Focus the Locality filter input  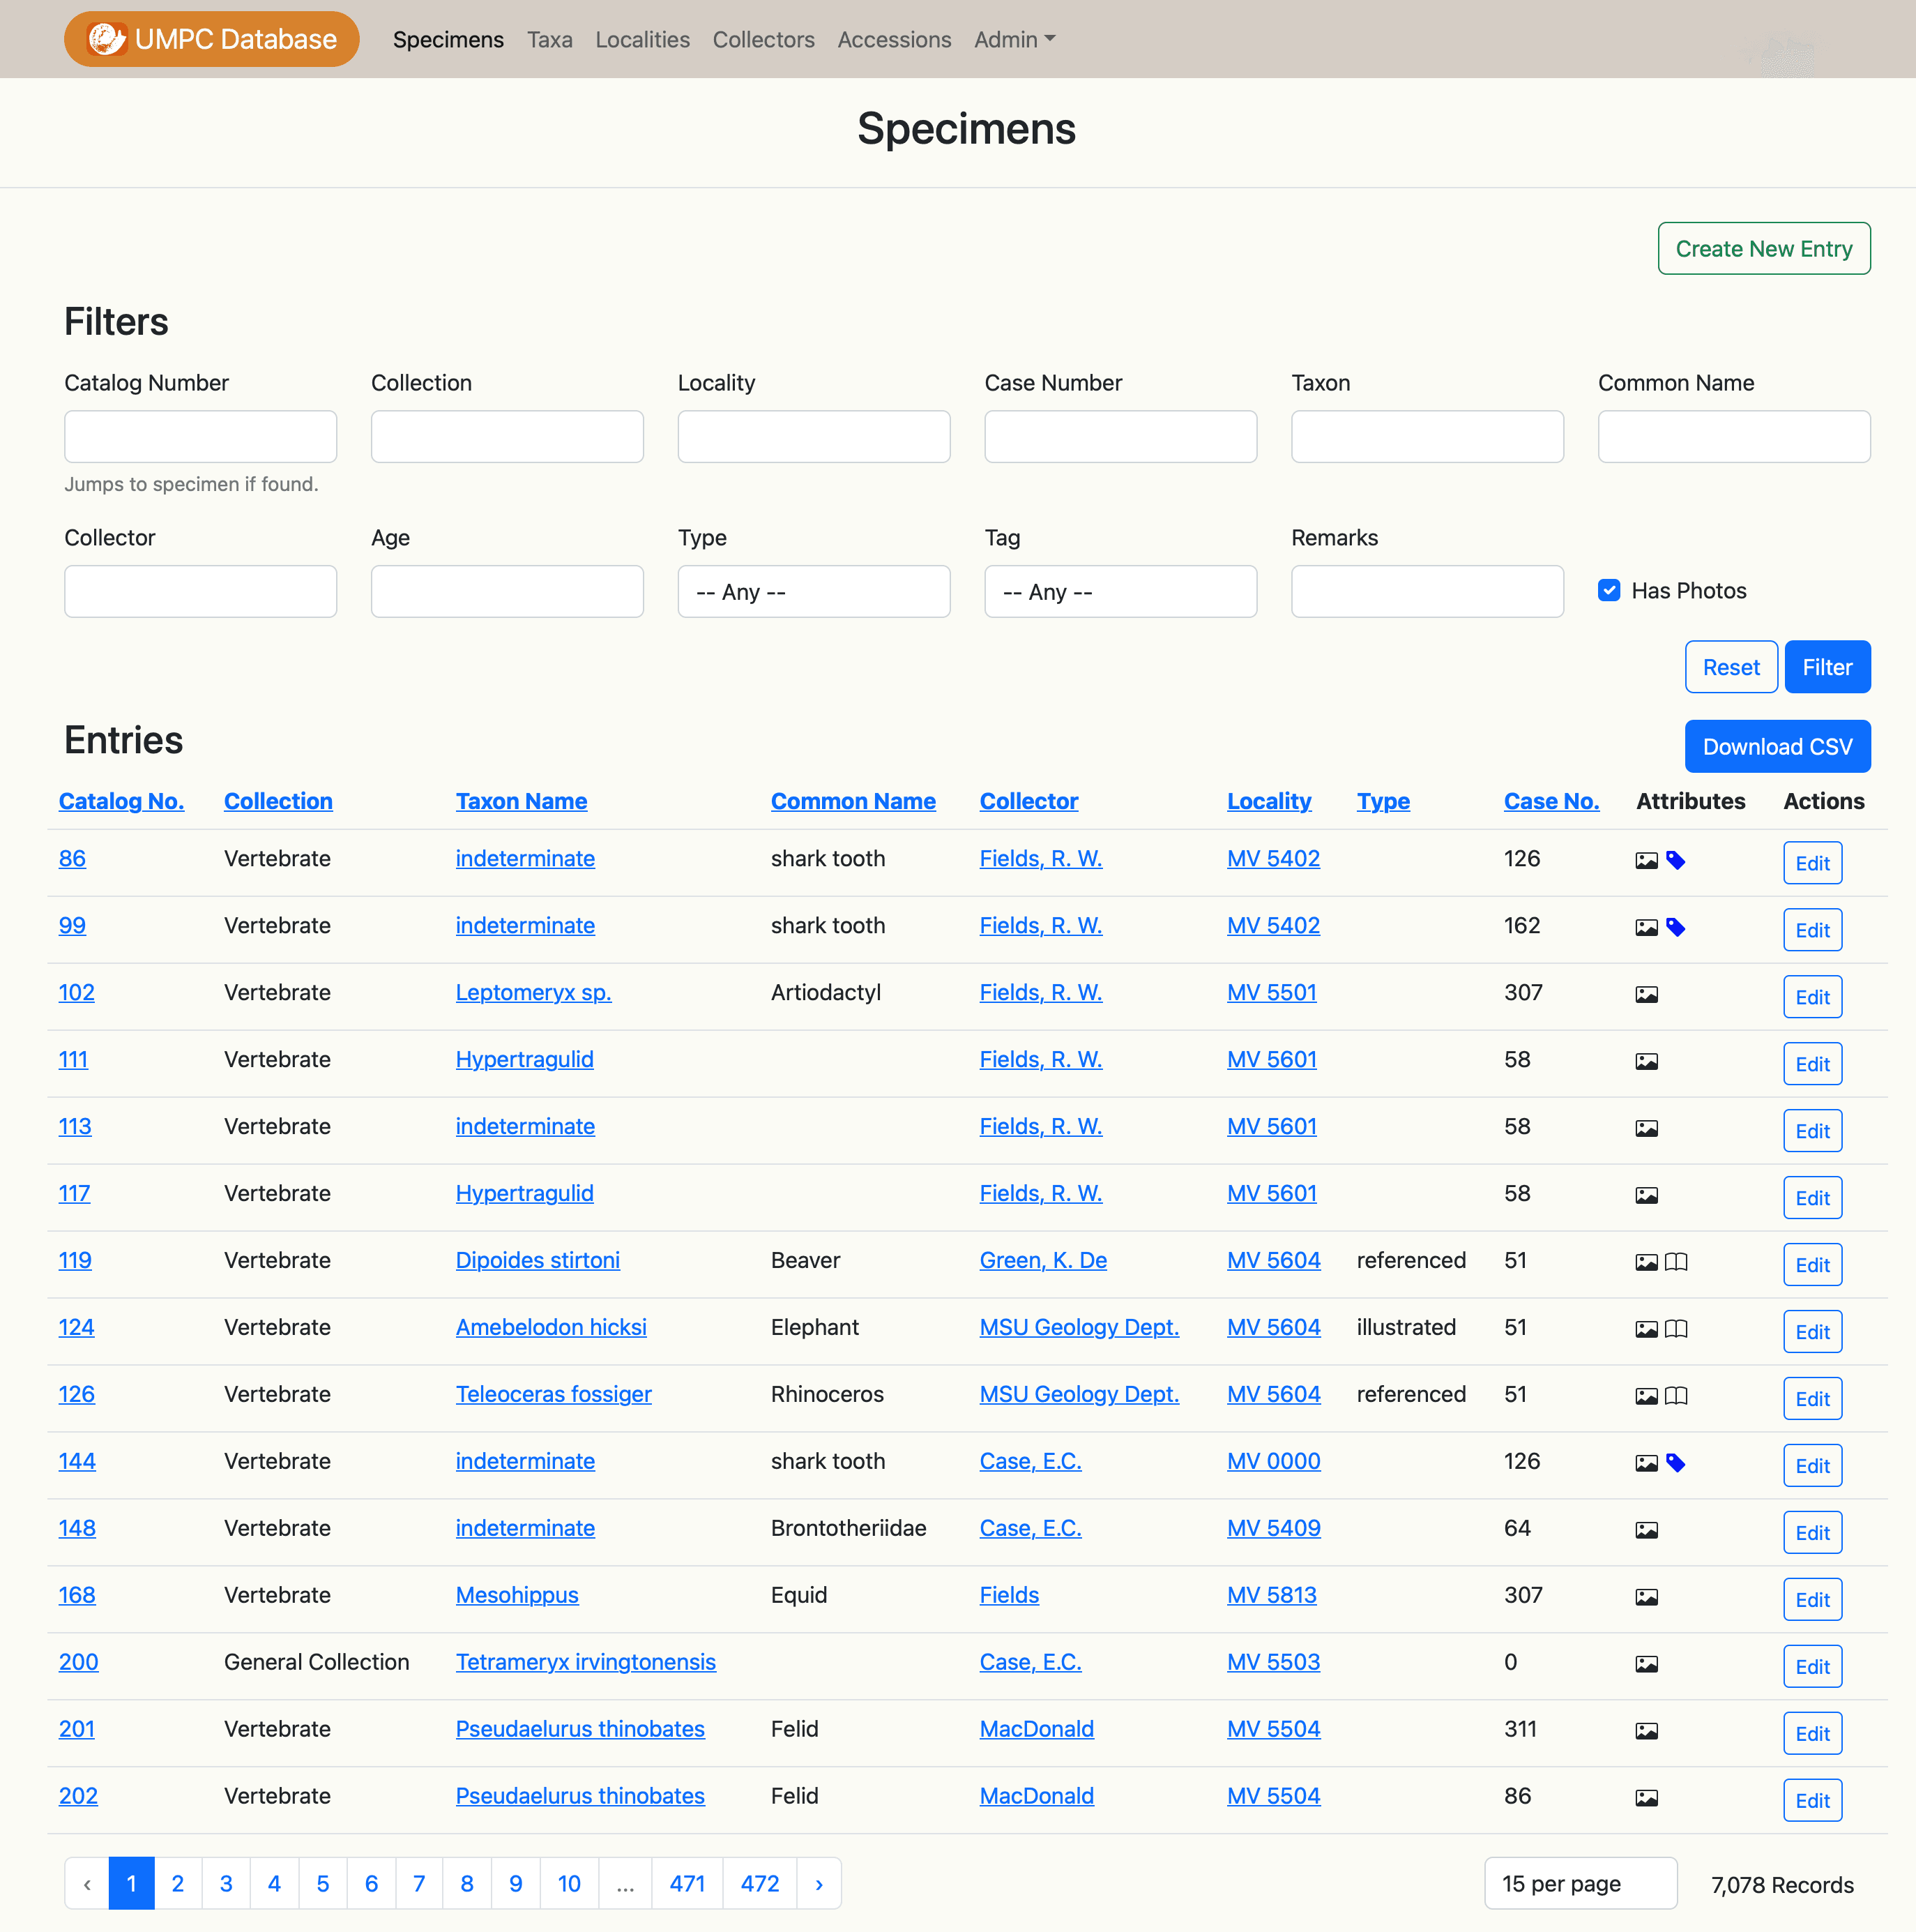point(814,436)
